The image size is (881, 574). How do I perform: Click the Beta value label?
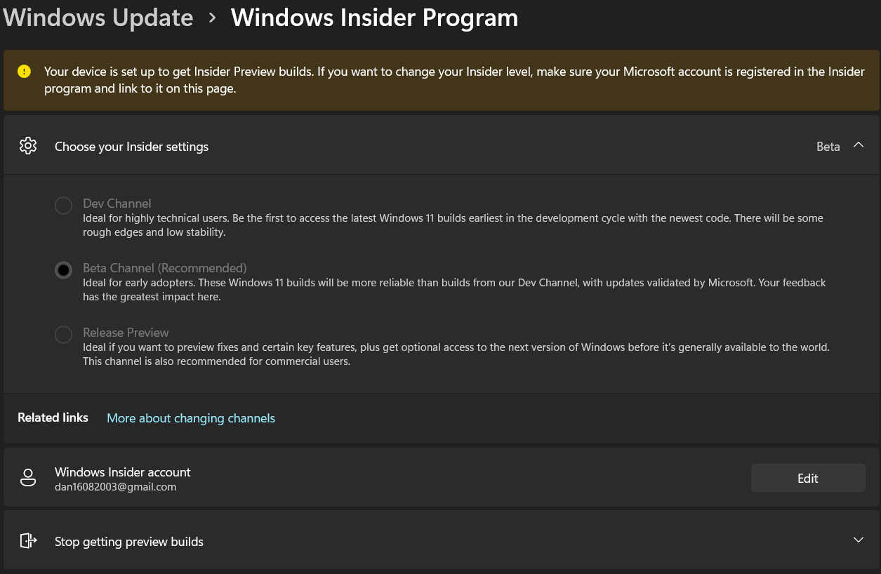828,147
